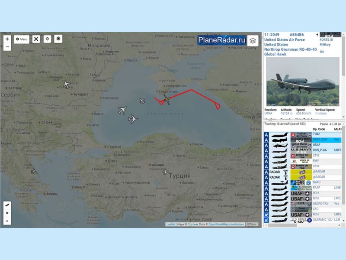The height and width of the screenshot is (260, 346).
Task: Click the X button below the ruler tool
Action: coord(7,213)
